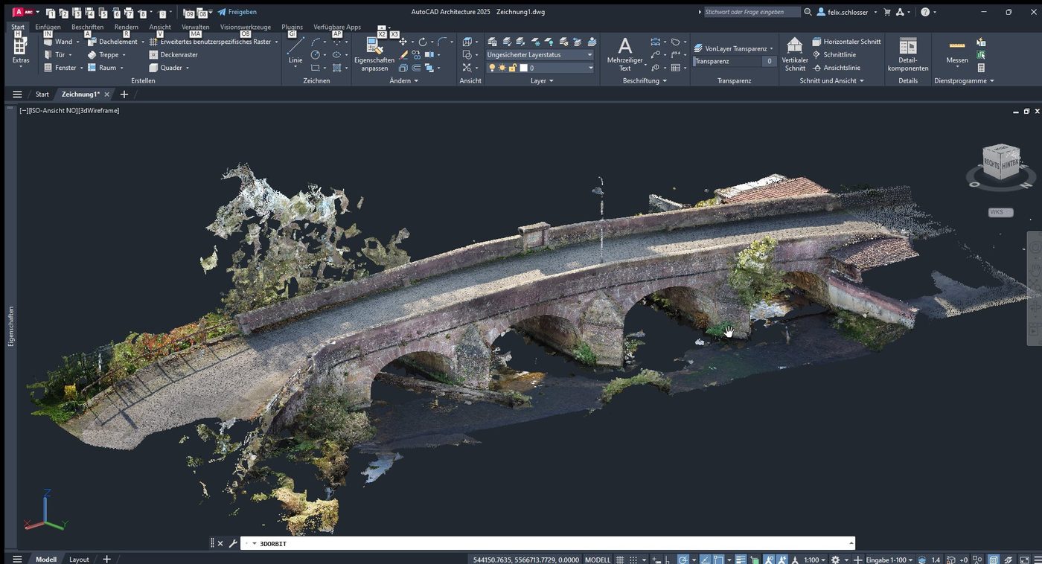The width and height of the screenshot is (1042, 564).
Task: Open the Beschriften ribbon tab
Action: pyautogui.click(x=87, y=27)
